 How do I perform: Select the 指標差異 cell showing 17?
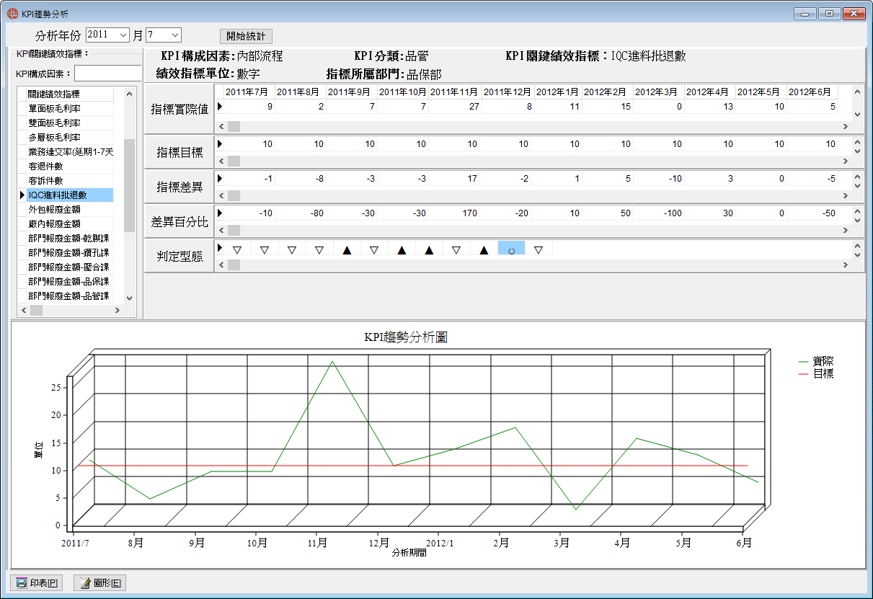(x=454, y=178)
